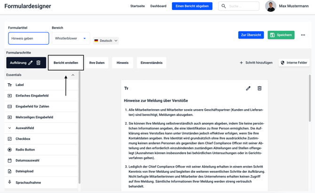315x193 pixels.
Task: Edit the text block with pencil icon
Action: [248, 88]
